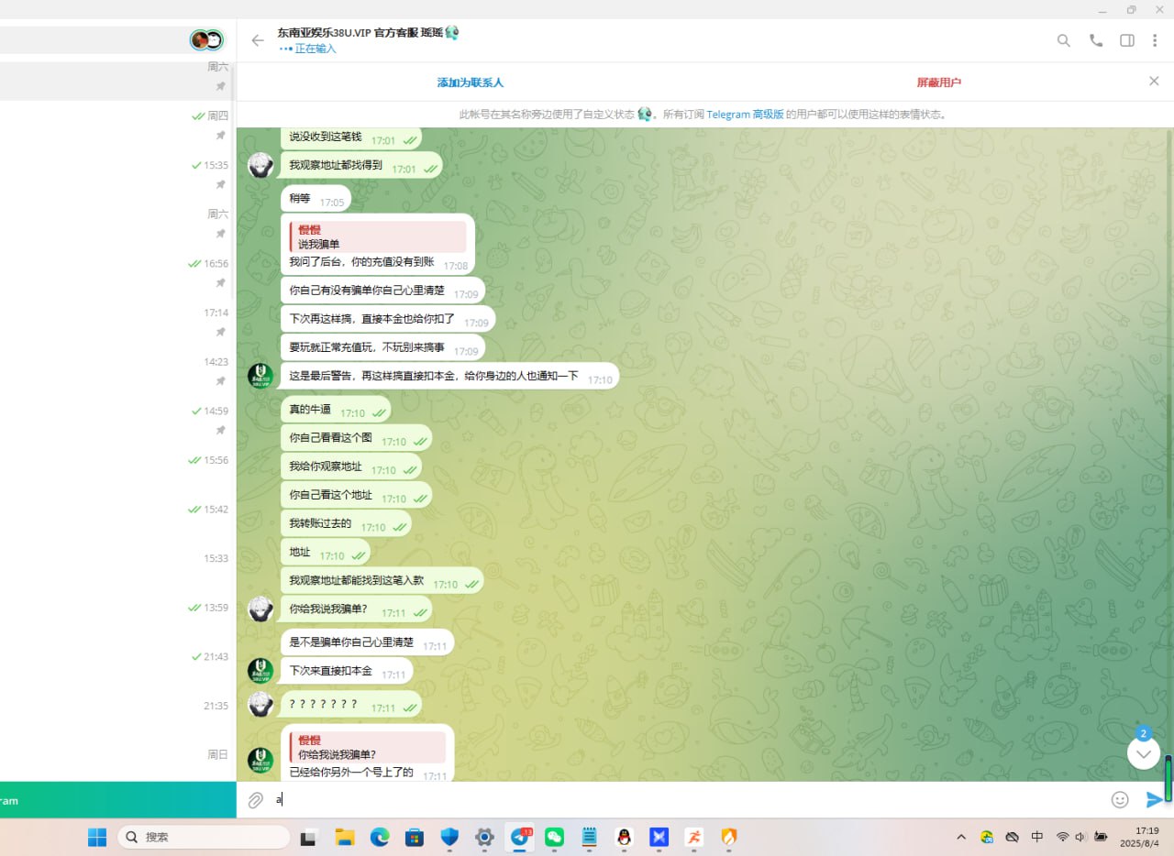Click the message input field
1174x856 pixels.
679,800
